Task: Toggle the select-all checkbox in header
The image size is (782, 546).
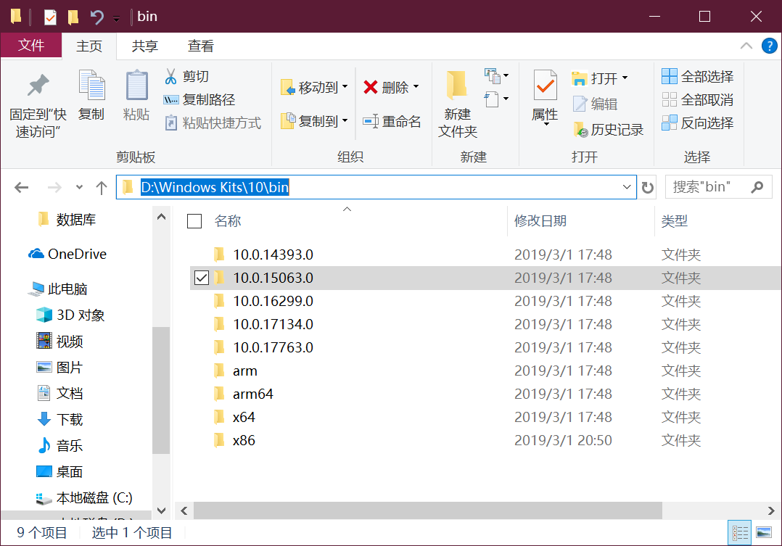Action: tap(194, 221)
